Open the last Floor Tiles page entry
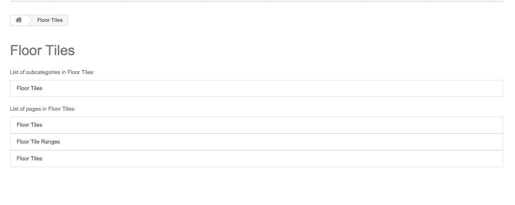Screen dimensions: 515x205 pyautogui.click(x=30, y=159)
